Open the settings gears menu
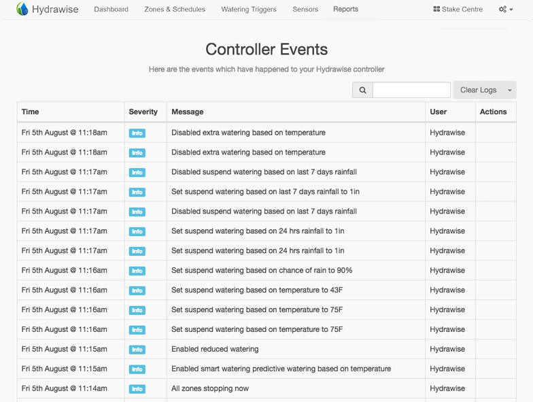 (x=506, y=10)
